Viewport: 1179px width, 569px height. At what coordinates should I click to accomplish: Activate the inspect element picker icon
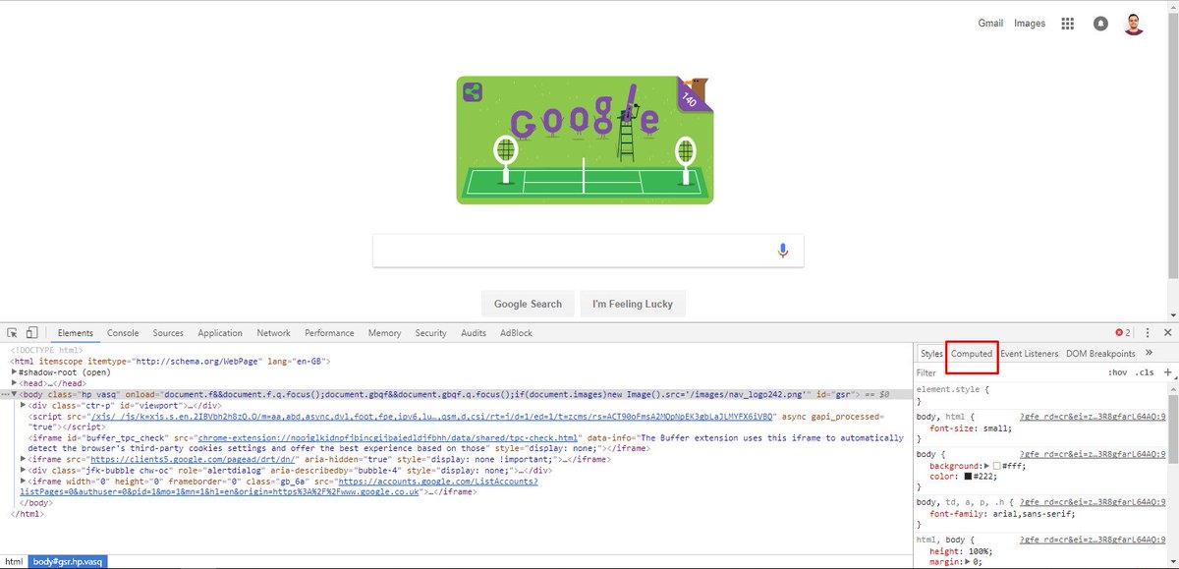(x=12, y=333)
